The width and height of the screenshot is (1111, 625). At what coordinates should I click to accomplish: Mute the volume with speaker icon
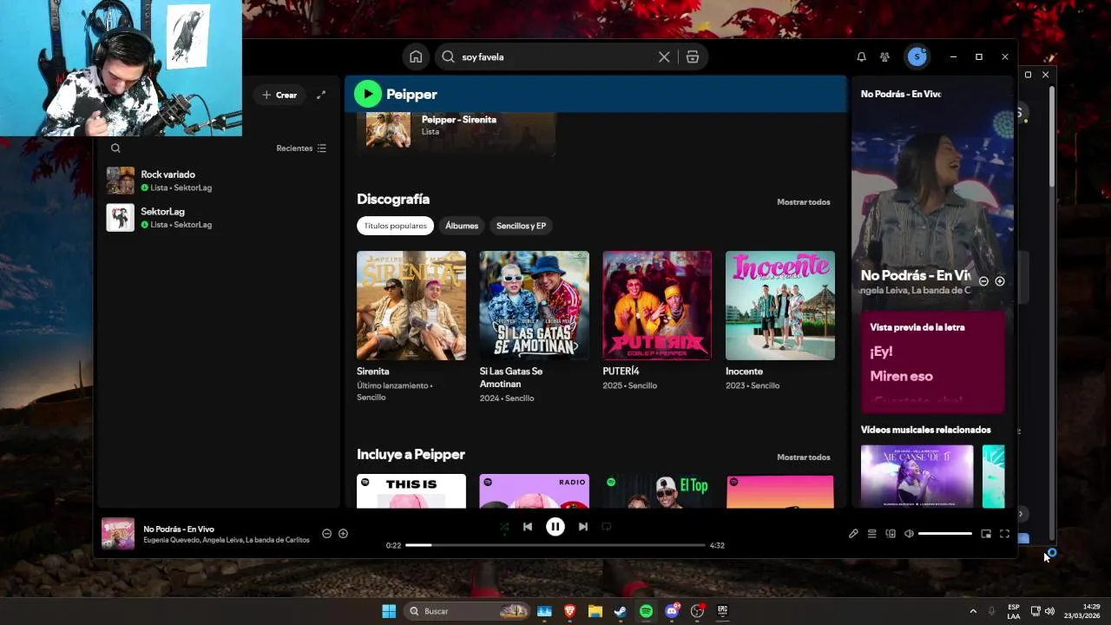coord(909,534)
